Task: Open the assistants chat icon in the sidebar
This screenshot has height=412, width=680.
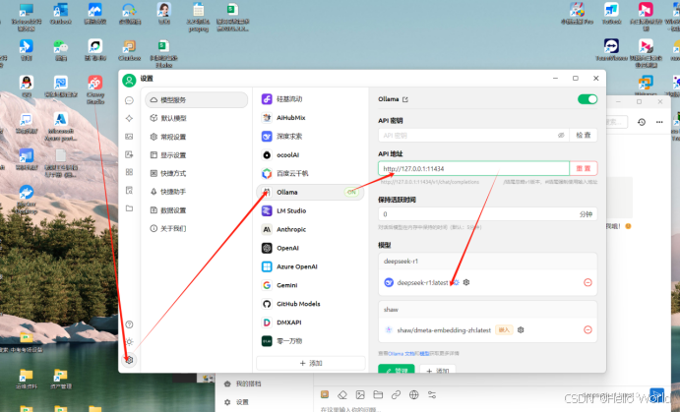Action: click(129, 100)
